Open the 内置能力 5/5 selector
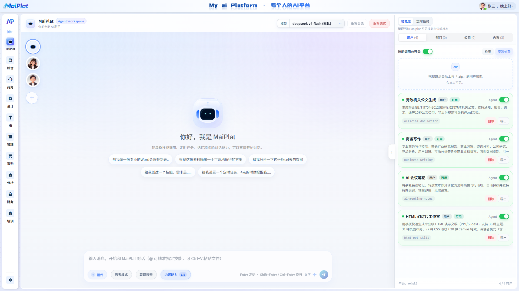 175,275
